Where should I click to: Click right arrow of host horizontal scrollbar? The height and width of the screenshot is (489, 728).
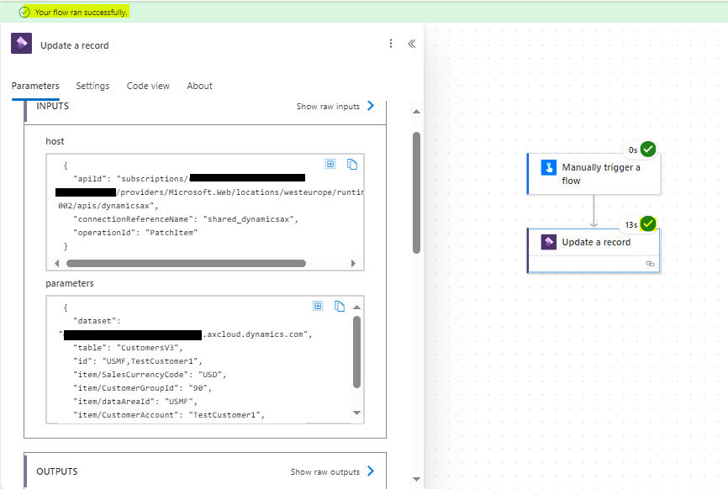pyautogui.click(x=353, y=264)
